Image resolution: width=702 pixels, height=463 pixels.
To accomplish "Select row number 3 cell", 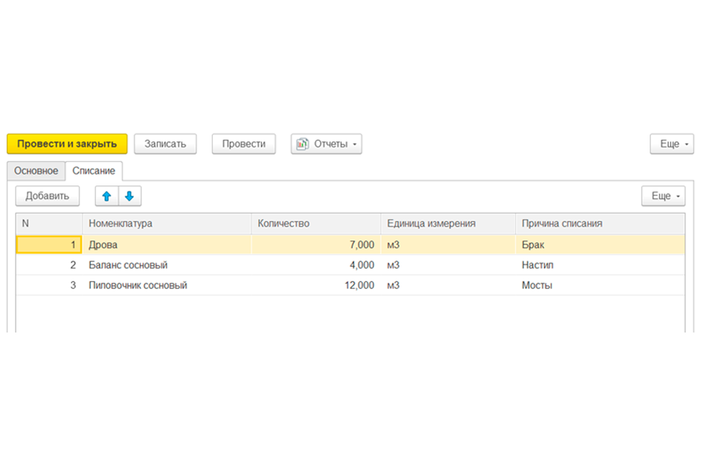I will coord(49,285).
